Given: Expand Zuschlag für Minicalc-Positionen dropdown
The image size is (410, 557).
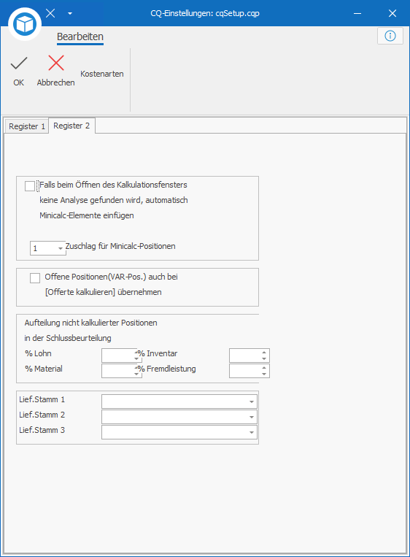Looking at the screenshot, I should 61,248.
